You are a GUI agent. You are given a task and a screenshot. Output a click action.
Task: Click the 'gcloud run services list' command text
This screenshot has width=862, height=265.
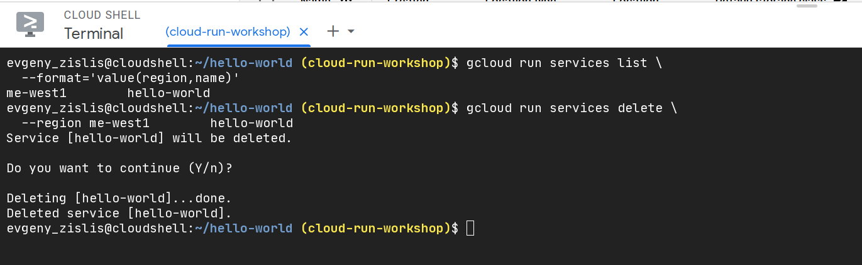coord(556,63)
